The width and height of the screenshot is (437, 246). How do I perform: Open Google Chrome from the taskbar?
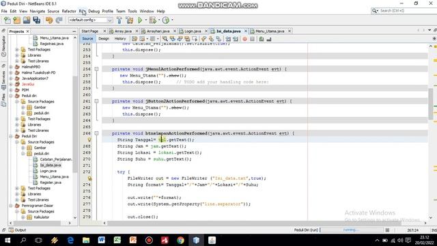pos(180,240)
